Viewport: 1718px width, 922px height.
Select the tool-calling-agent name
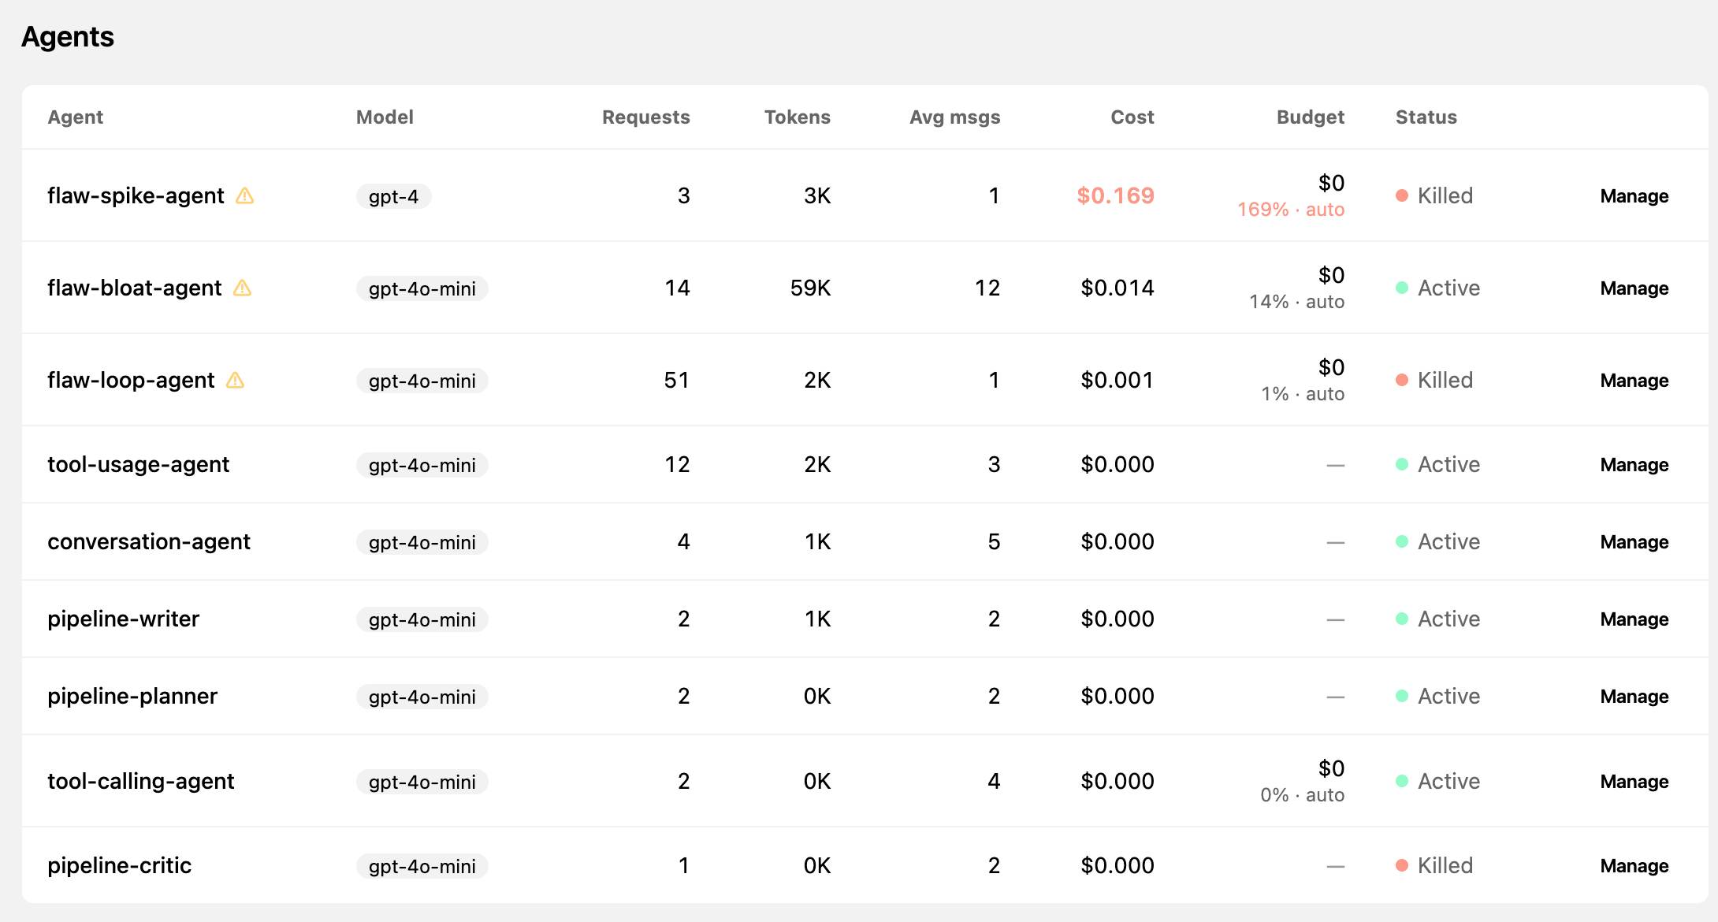coord(141,781)
